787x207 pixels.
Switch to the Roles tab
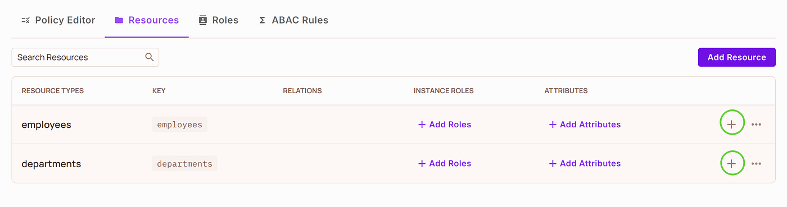tap(219, 20)
